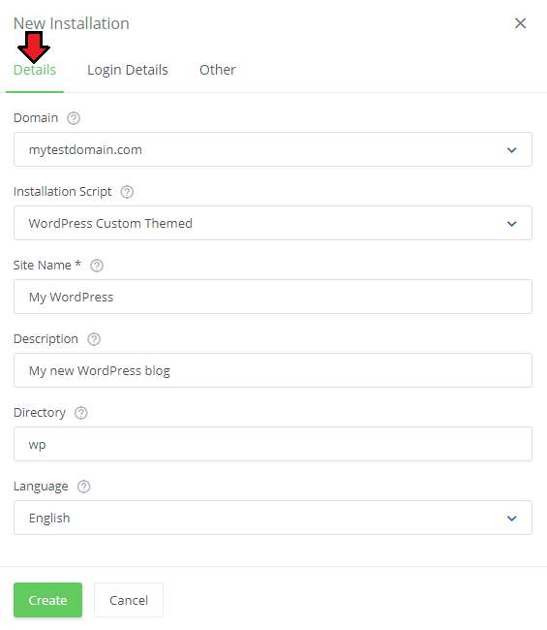The image size is (547, 630).
Task: Show the Site Name help tooltip icon
Action: click(97, 266)
